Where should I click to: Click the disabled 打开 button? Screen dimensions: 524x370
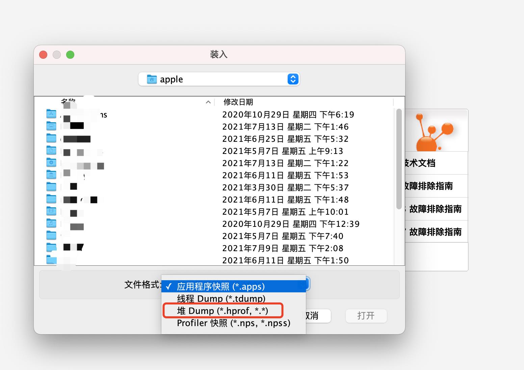tap(366, 316)
